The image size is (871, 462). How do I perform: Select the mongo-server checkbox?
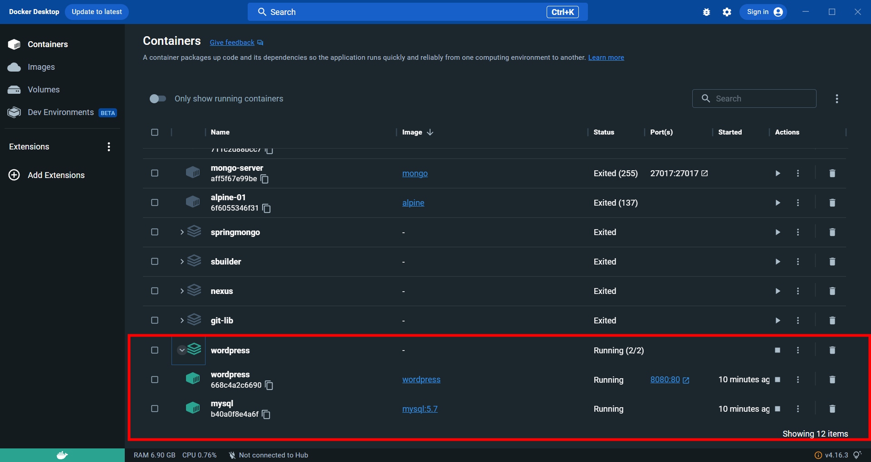point(155,173)
